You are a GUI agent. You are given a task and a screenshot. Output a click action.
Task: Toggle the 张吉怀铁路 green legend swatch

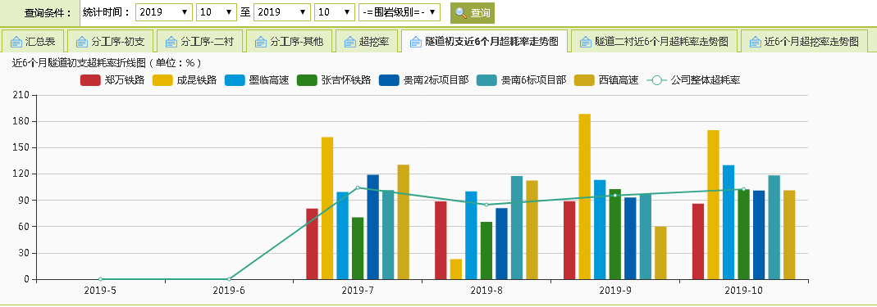pos(308,80)
